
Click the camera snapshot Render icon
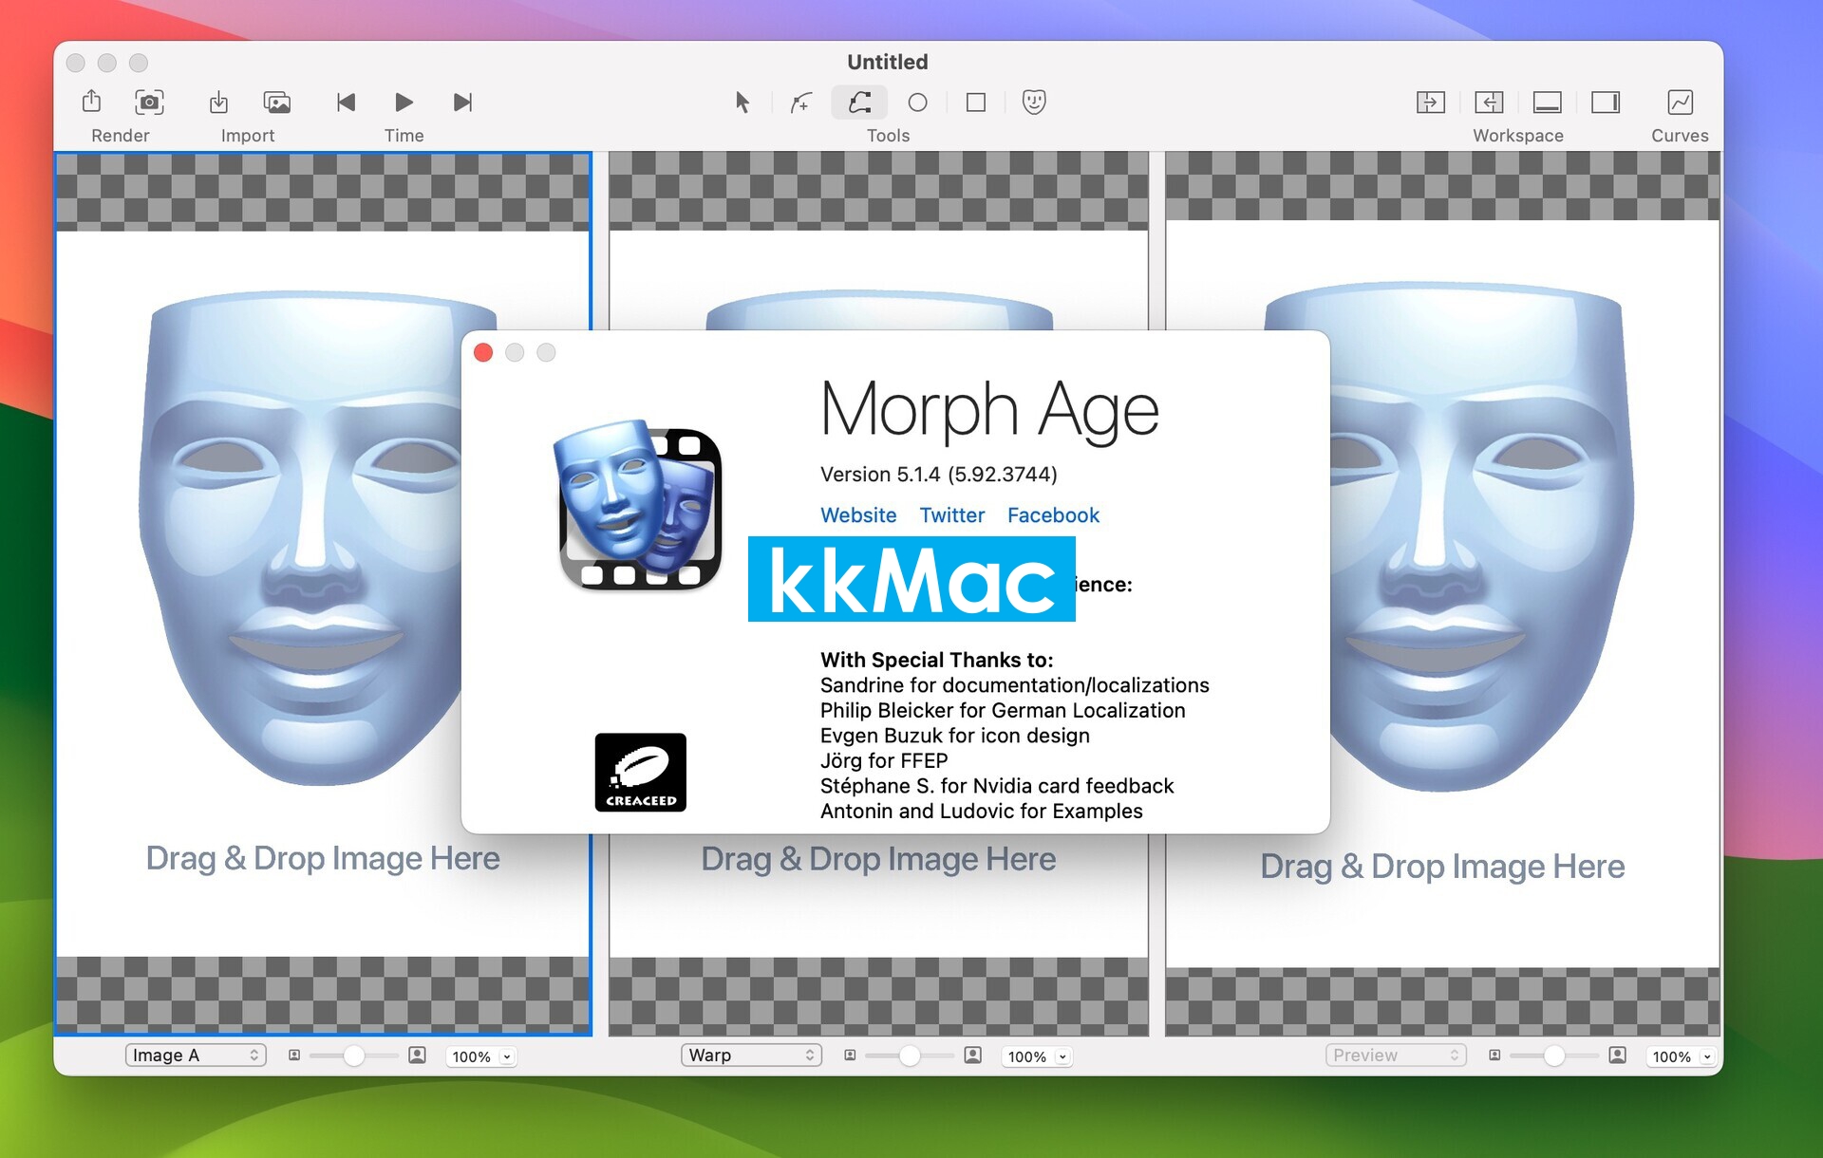click(x=149, y=102)
